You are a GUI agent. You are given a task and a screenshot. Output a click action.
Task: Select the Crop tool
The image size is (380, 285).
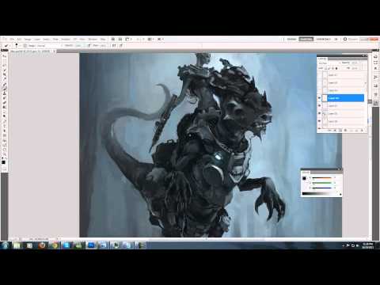pos(4,74)
